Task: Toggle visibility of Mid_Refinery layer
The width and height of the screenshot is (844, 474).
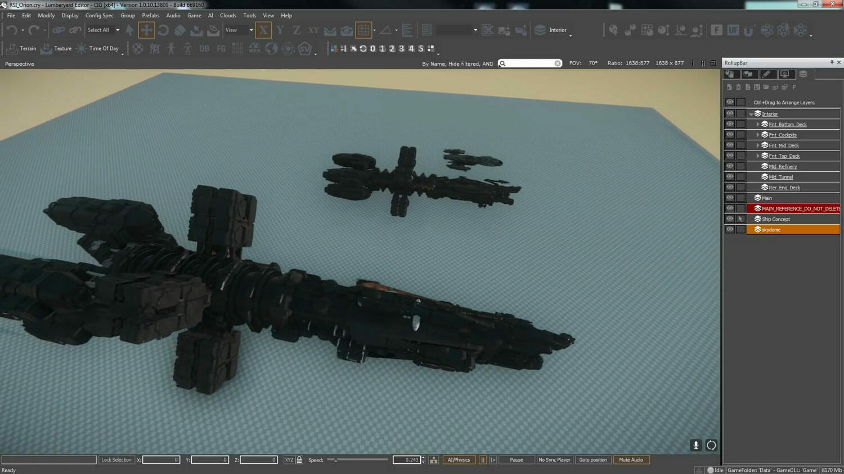Action: click(x=730, y=166)
